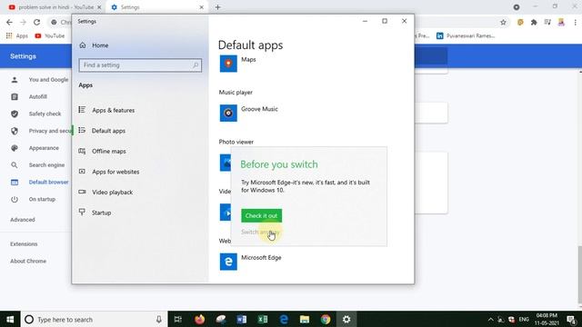Reload the Chrome page
This screenshot has height=327, width=582.
36,22
